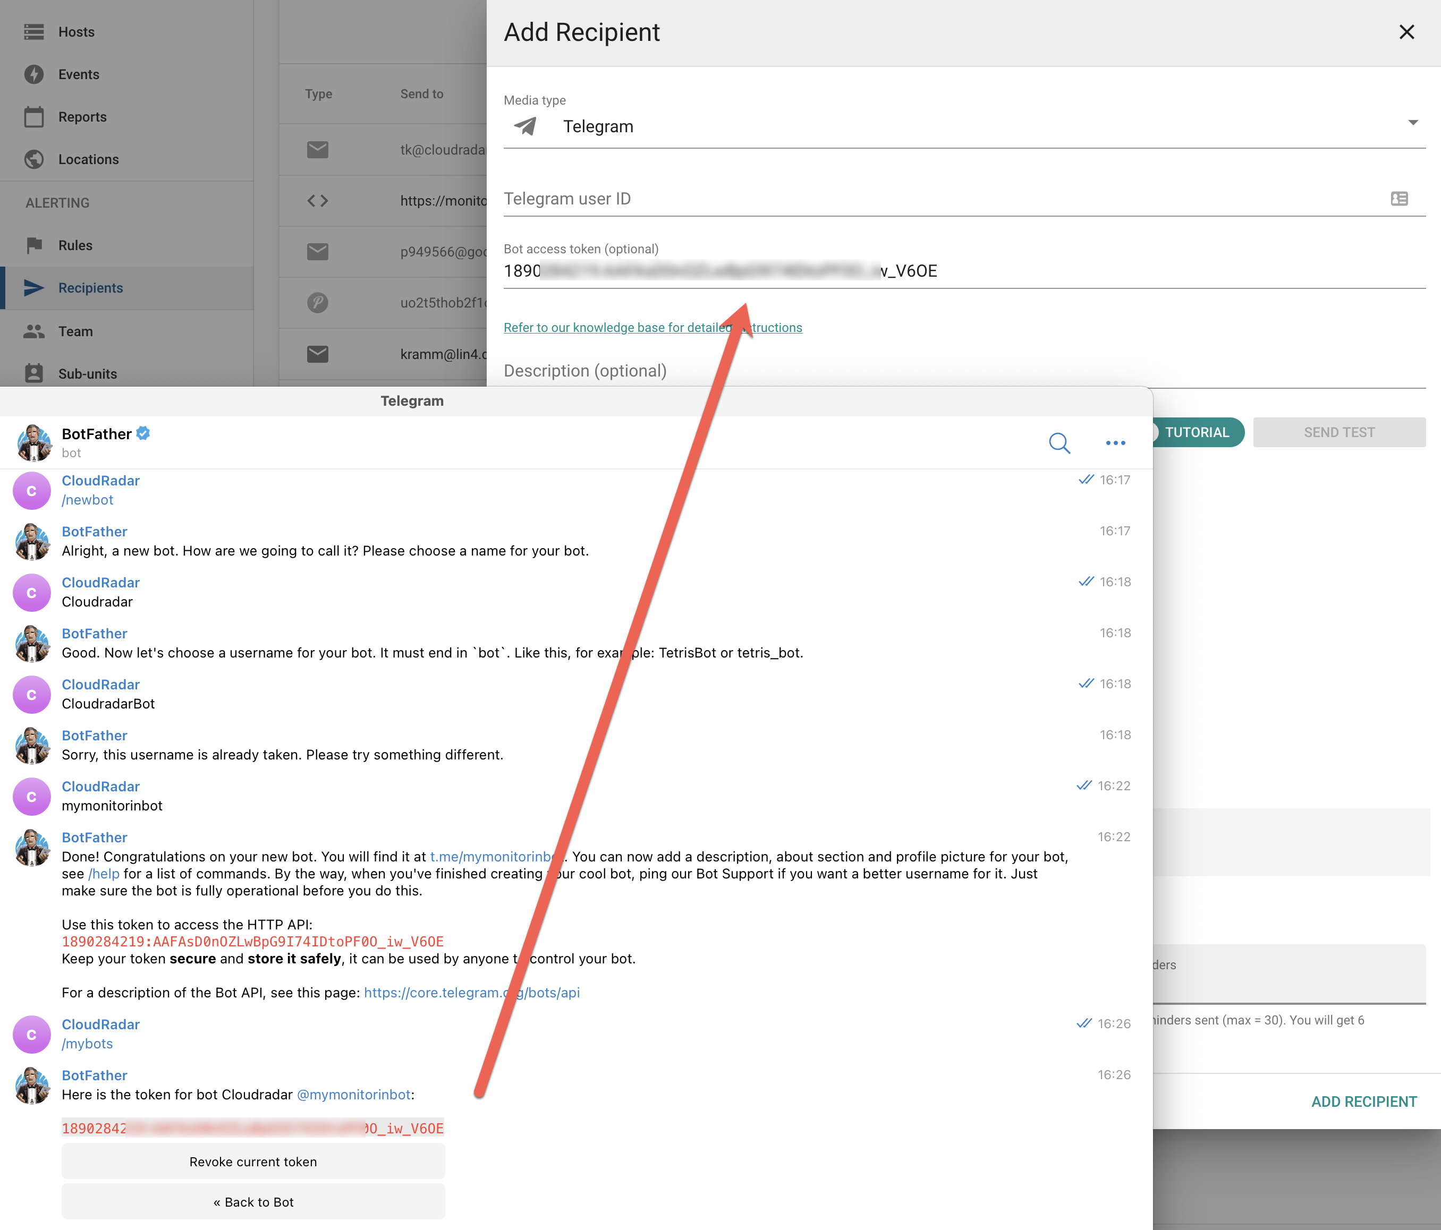The height and width of the screenshot is (1230, 1441).
Task: Click the uo2t5thob2f1 recipient cell
Action: [x=443, y=303]
